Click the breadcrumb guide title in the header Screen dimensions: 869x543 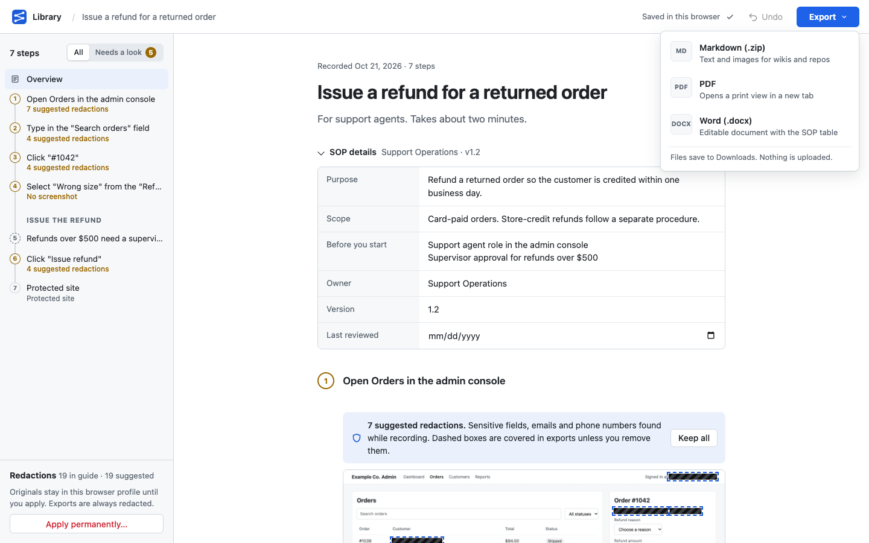[x=149, y=17]
